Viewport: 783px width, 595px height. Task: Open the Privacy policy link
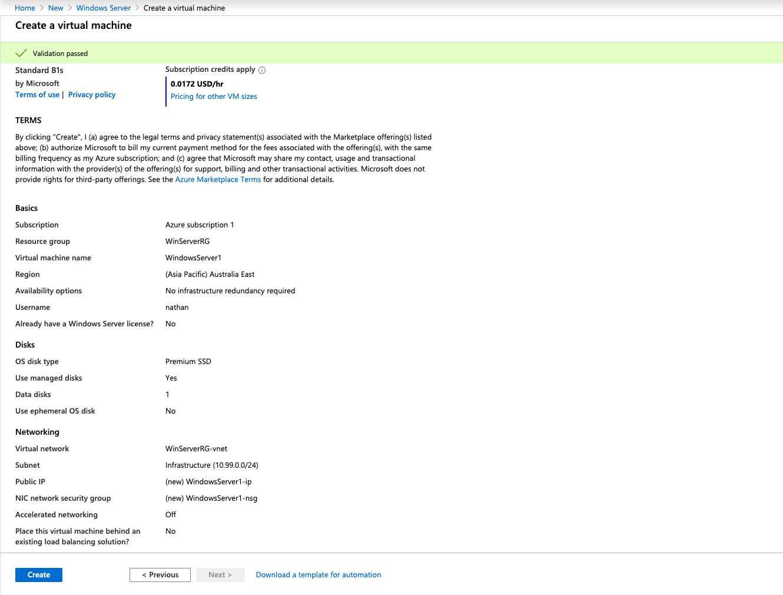92,95
